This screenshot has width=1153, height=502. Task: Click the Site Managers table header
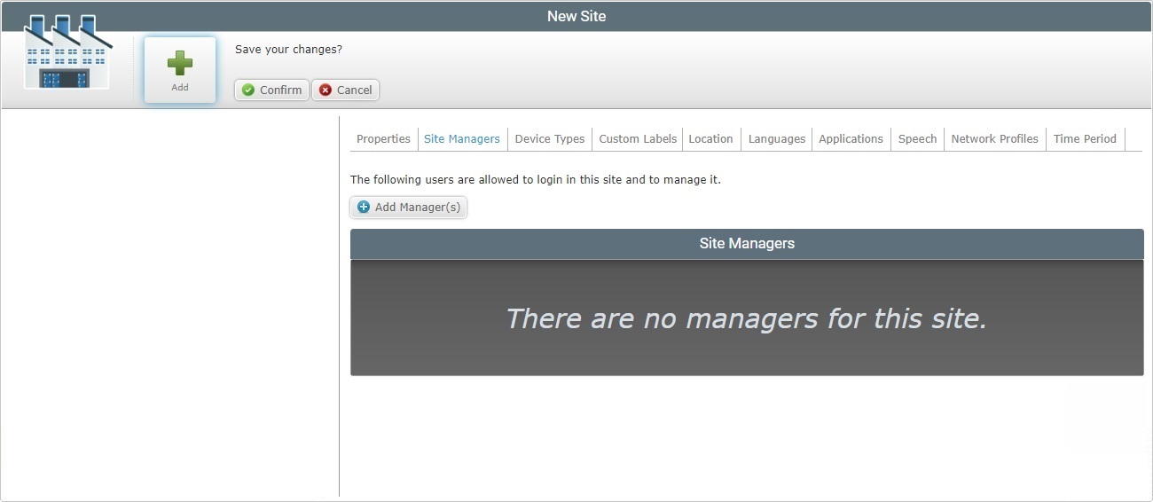[x=747, y=244]
